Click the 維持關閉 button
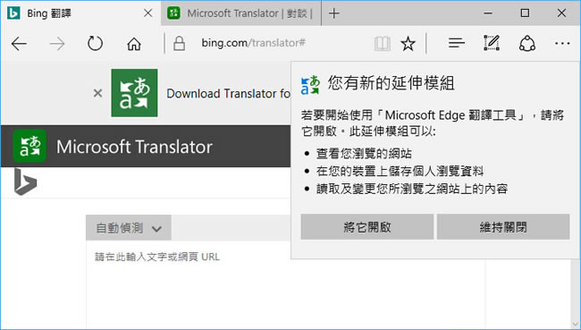This screenshot has height=330, width=581. pyautogui.click(x=503, y=227)
